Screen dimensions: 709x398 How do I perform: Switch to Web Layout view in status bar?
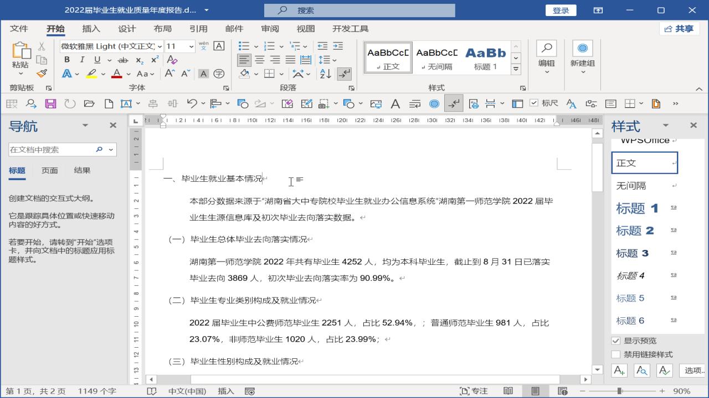[x=563, y=391]
